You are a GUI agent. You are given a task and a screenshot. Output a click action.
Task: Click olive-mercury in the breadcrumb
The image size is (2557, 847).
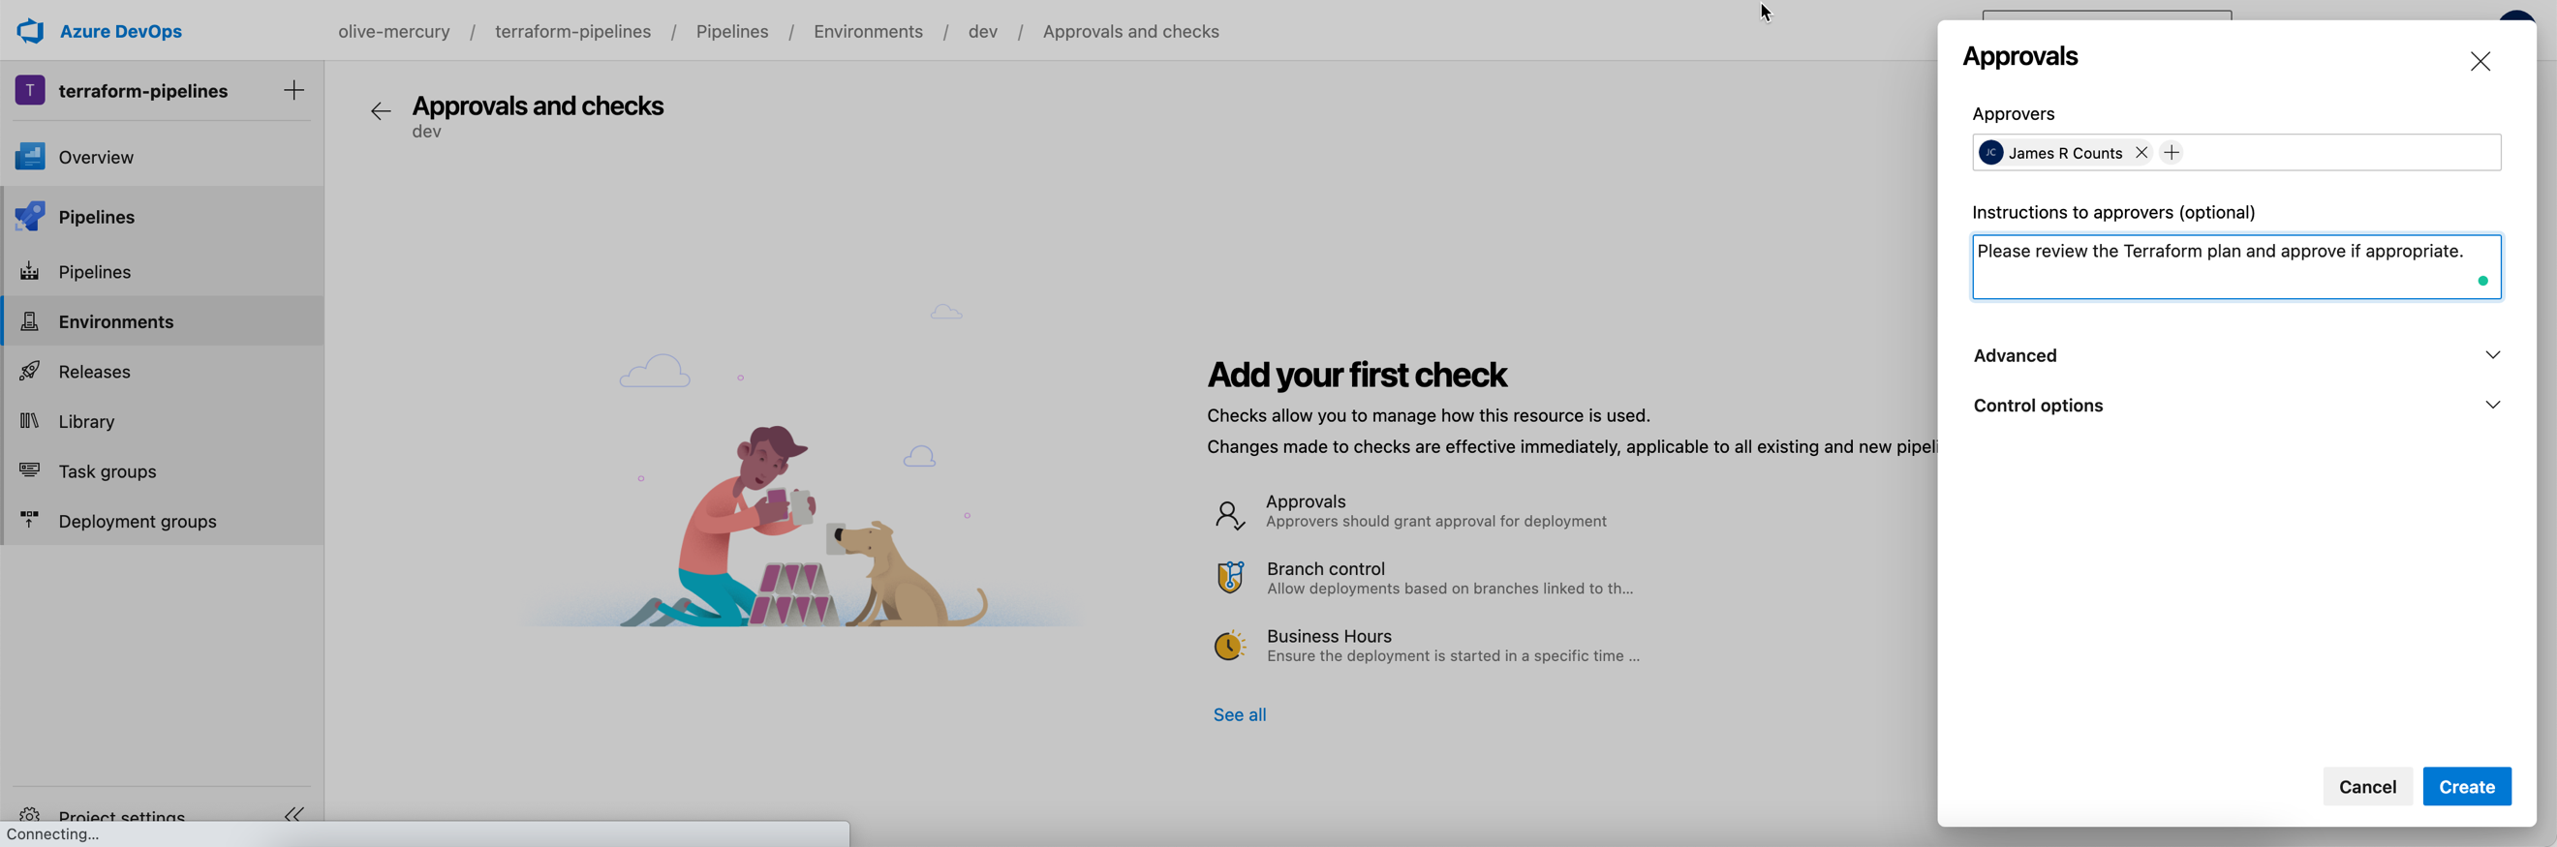click(x=394, y=32)
